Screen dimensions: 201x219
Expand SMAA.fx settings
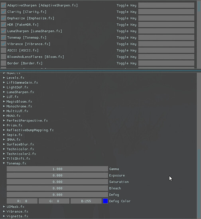coord(4,139)
